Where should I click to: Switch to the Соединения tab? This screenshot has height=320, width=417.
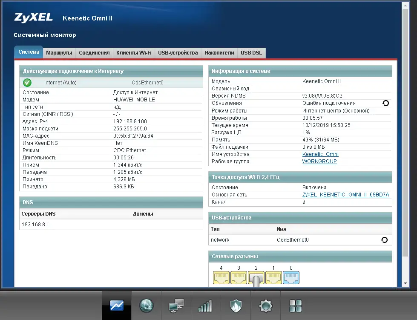point(94,53)
